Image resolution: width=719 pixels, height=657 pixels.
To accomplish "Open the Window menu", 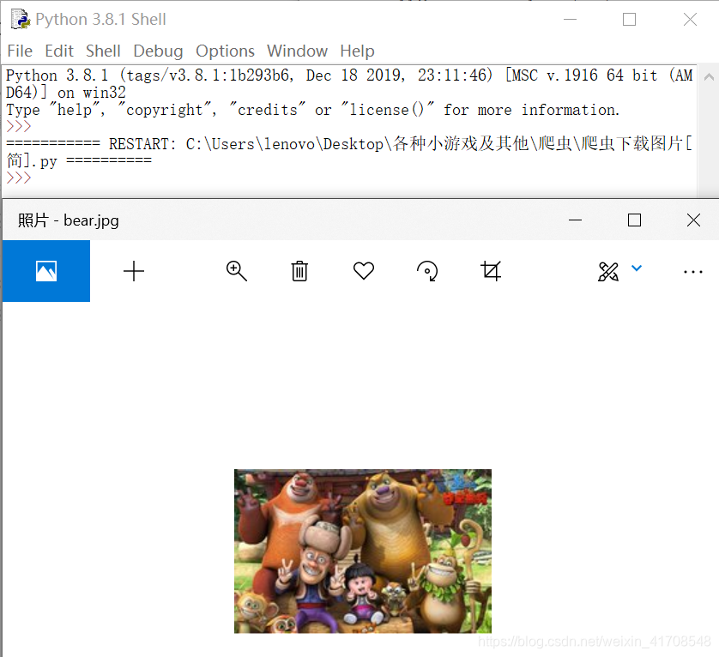I will point(297,51).
